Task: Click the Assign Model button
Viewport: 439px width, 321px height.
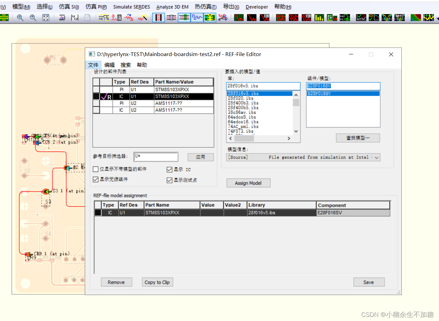Action: (x=248, y=183)
